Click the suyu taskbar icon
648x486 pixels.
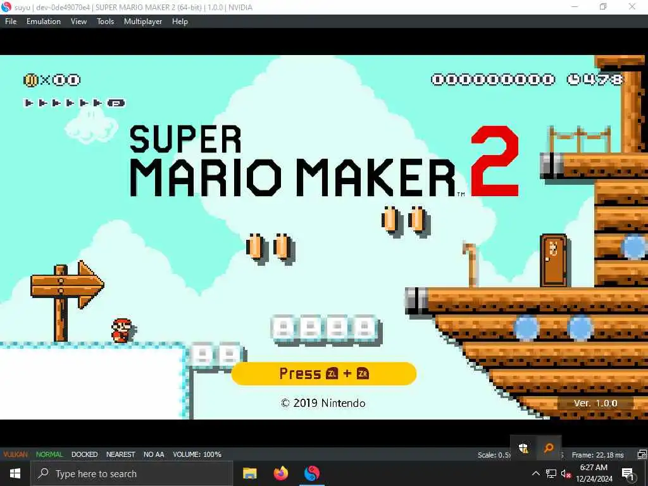312,473
